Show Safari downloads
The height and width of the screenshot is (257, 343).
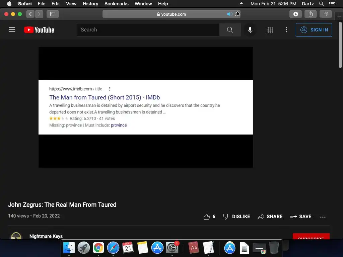[x=295, y=14]
